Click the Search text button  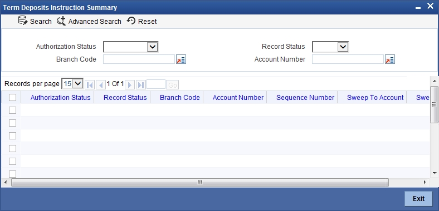[x=41, y=22]
